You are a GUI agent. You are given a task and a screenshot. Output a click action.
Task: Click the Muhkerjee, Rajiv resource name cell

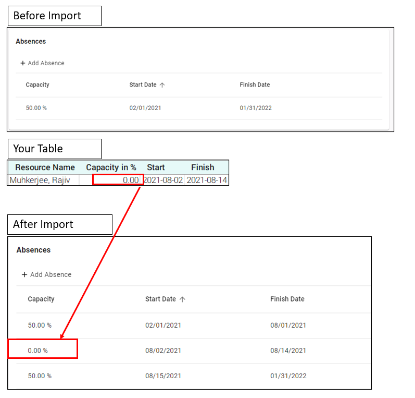[x=44, y=180]
